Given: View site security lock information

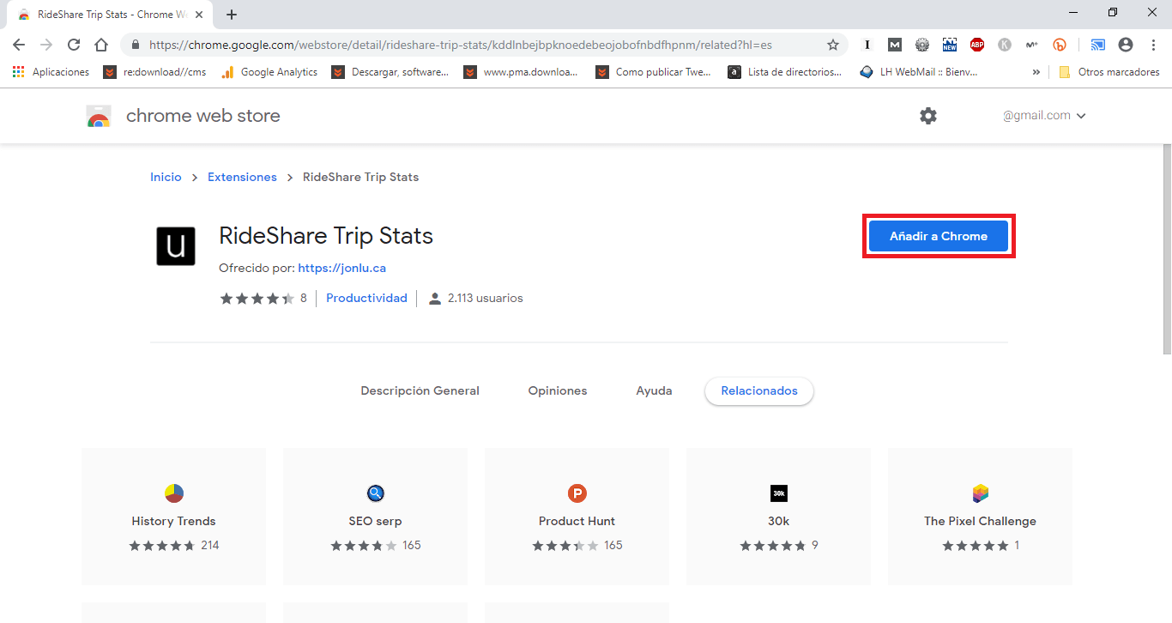Looking at the screenshot, I should tap(136, 45).
